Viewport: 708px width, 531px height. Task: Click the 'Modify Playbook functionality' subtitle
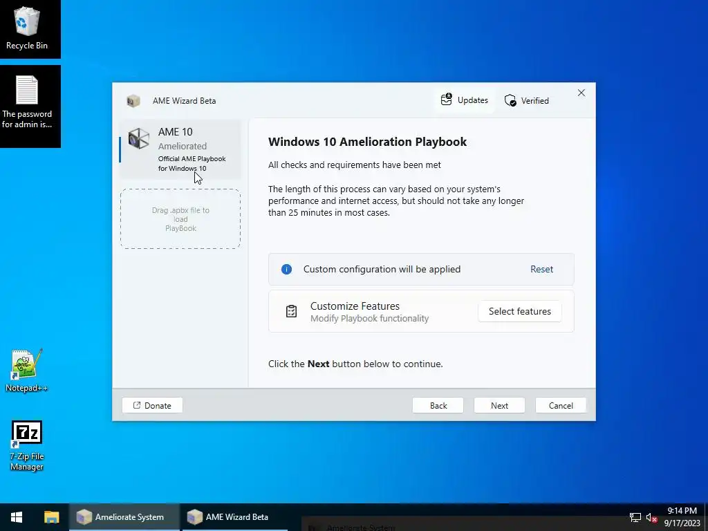[x=369, y=318]
